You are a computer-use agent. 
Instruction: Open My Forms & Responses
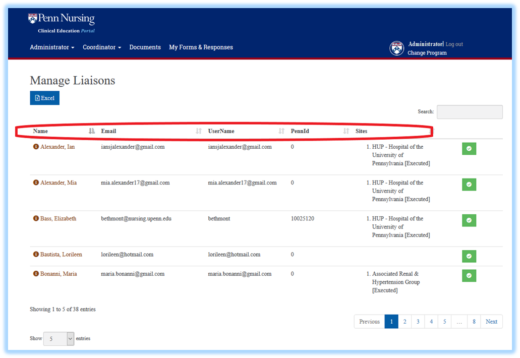click(x=201, y=47)
